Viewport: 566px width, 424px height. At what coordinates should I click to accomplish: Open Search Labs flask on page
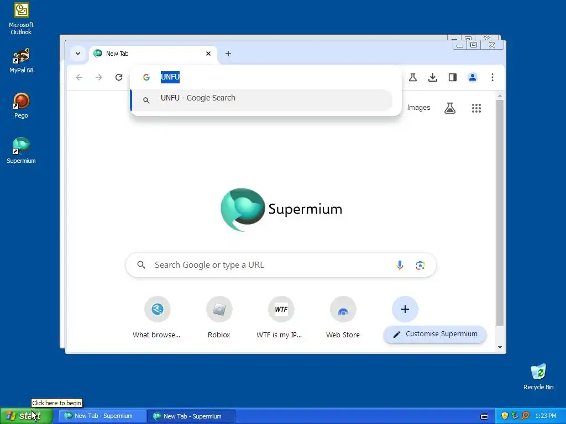click(x=450, y=108)
